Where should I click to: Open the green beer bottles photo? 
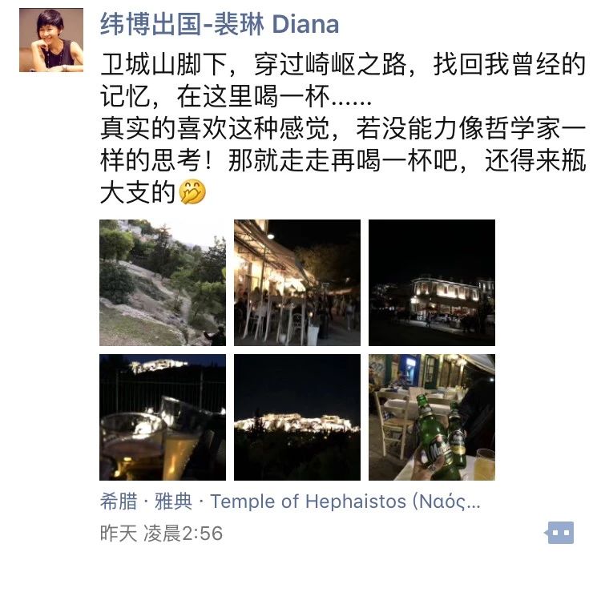(432, 417)
